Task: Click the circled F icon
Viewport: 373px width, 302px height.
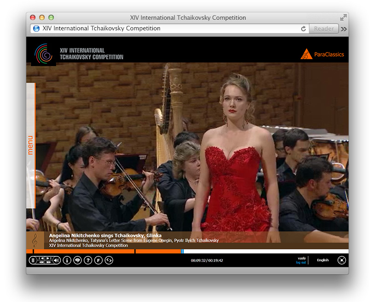Action: pyautogui.click(x=98, y=260)
